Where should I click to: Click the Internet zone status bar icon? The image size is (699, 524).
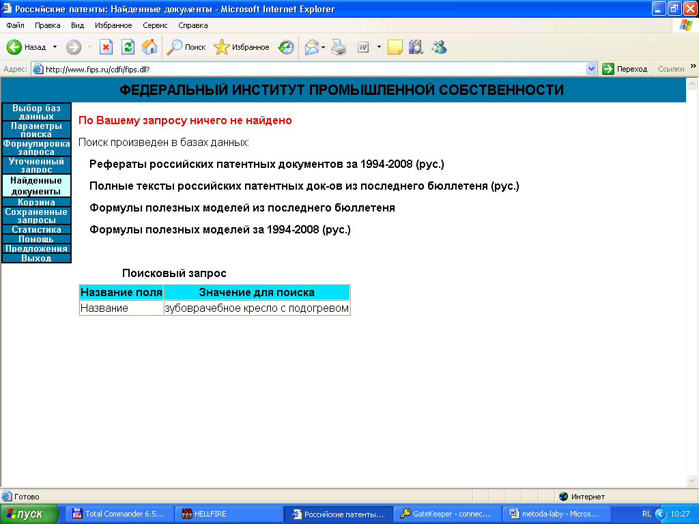click(563, 497)
